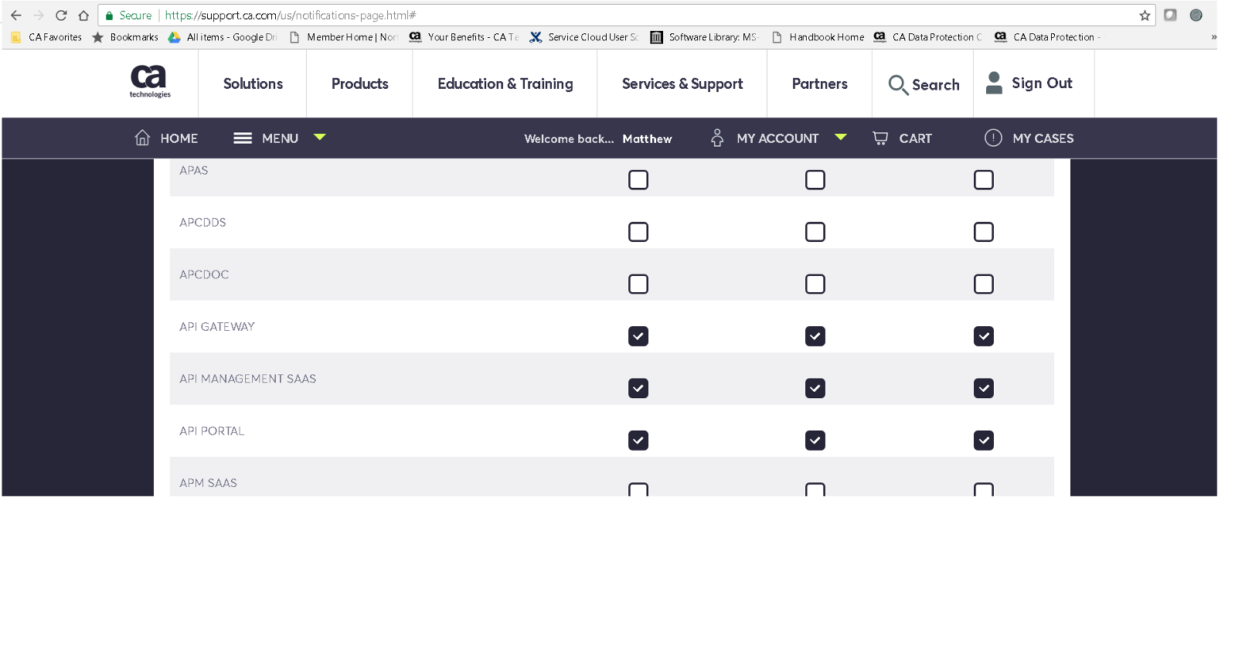Viewport: 1235px width, 664px height.
Task: Check the last checkbox in the APAS row
Action: 984,180
